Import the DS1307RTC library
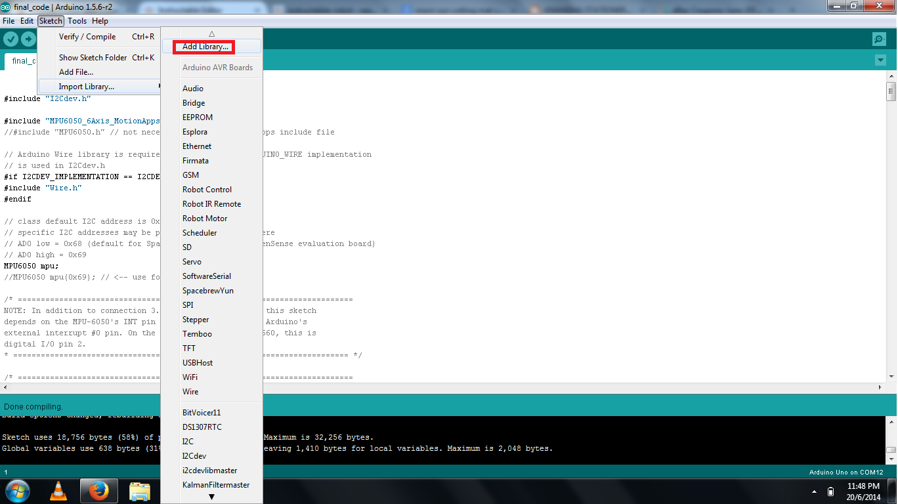The height and width of the screenshot is (504, 898). tap(211, 427)
